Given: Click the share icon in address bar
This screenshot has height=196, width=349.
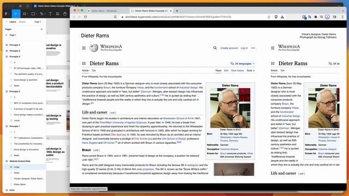Looking at the screenshot, I should [269, 17].
